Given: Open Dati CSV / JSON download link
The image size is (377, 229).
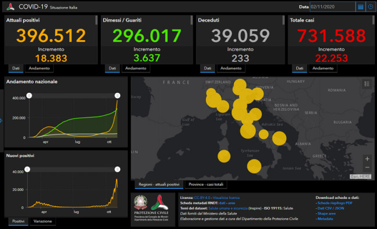Looking at the screenshot, I should click(x=331, y=208).
